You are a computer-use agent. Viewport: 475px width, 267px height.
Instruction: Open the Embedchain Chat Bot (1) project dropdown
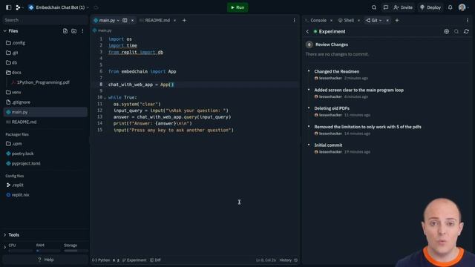59,7
